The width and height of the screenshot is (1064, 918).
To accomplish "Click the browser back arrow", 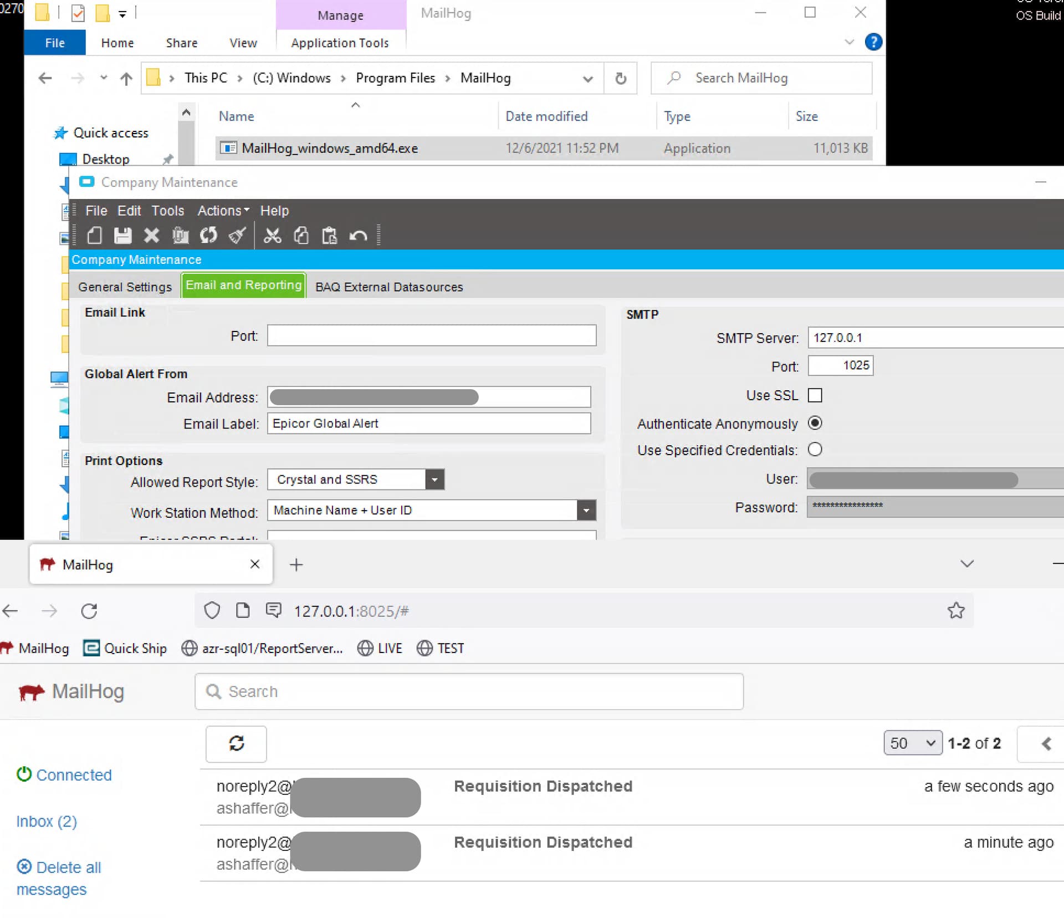I will [11, 611].
